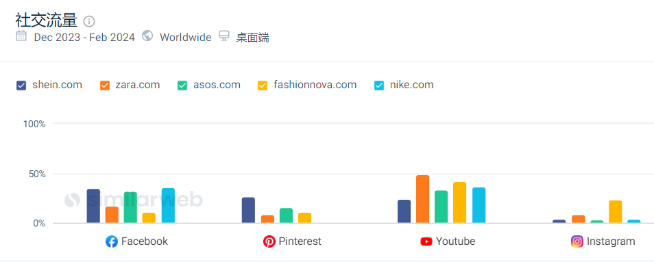Click the yellow fashionnova.com Instagram bar
This screenshot has width=654, height=262.
tap(616, 212)
